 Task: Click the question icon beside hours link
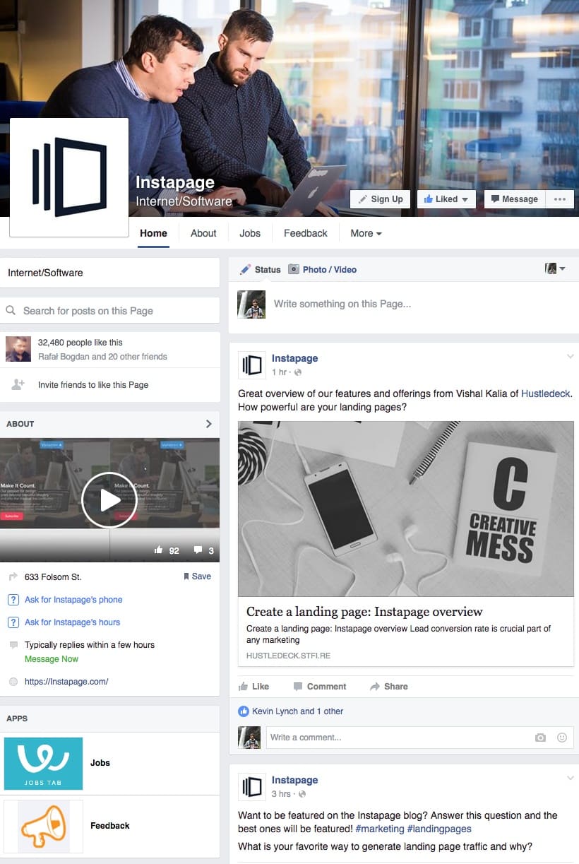(13, 622)
